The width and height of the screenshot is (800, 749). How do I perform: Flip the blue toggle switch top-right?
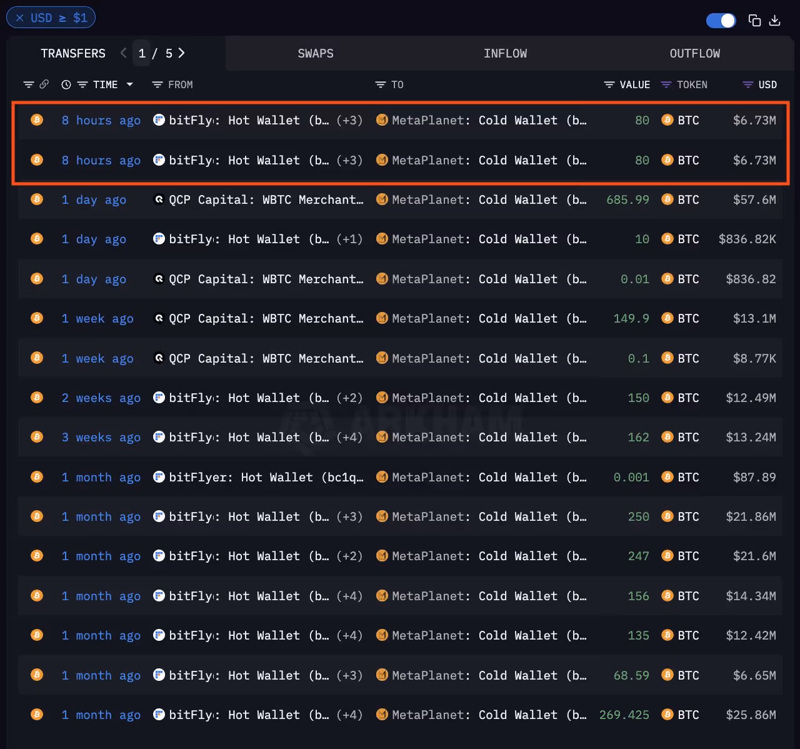point(721,21)
